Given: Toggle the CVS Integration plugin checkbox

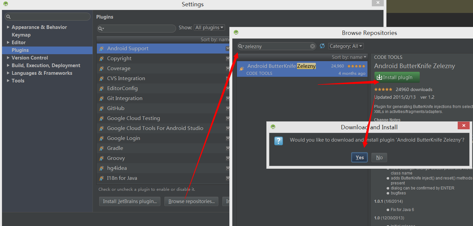Looking at the screenshot, I should click(x=228, y=78).
